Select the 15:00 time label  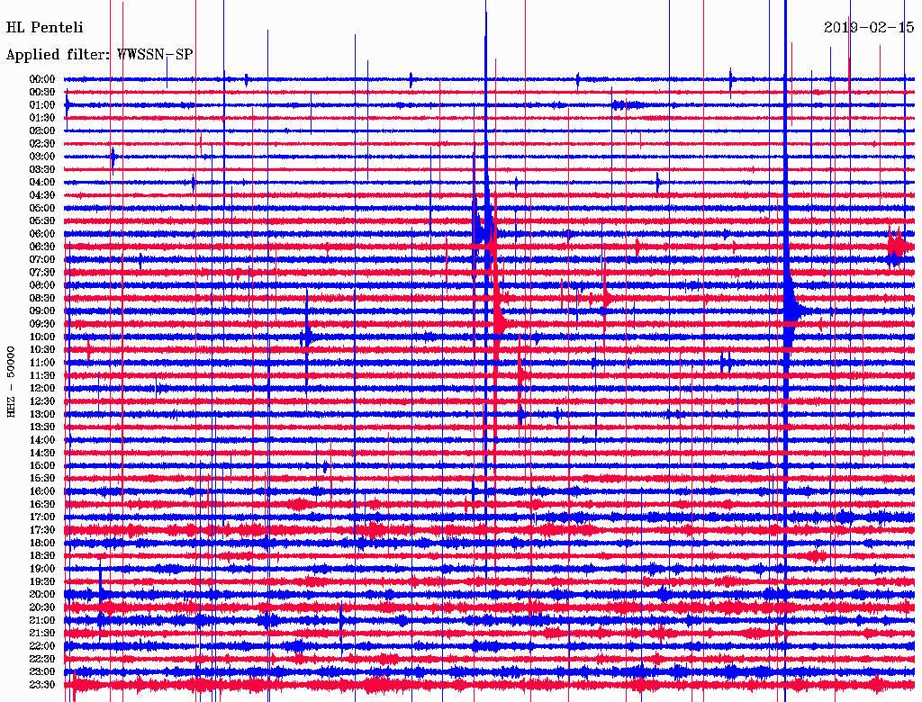[x=42, y=465]
